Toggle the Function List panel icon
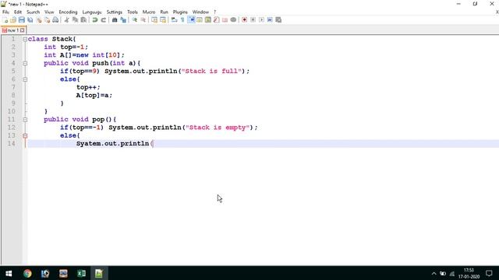The image size is (499, 280). pos(217,20)
